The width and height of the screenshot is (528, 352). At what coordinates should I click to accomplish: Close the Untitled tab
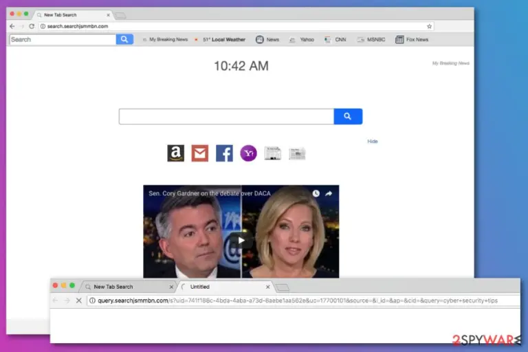267,287
